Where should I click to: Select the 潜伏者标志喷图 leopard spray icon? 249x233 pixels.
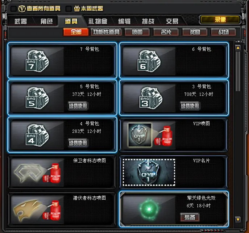37,210
